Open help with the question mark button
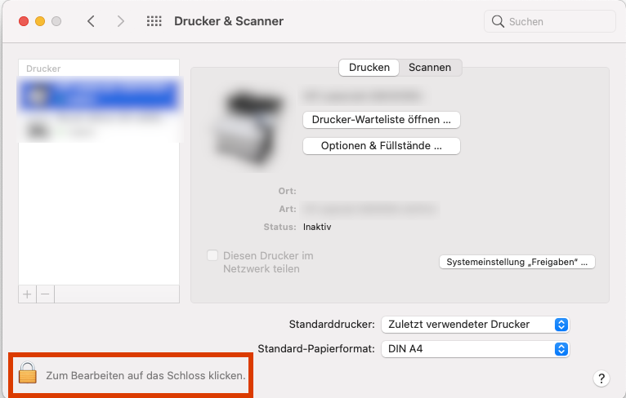Screen dimensions: 626x398 click(601, 378)
